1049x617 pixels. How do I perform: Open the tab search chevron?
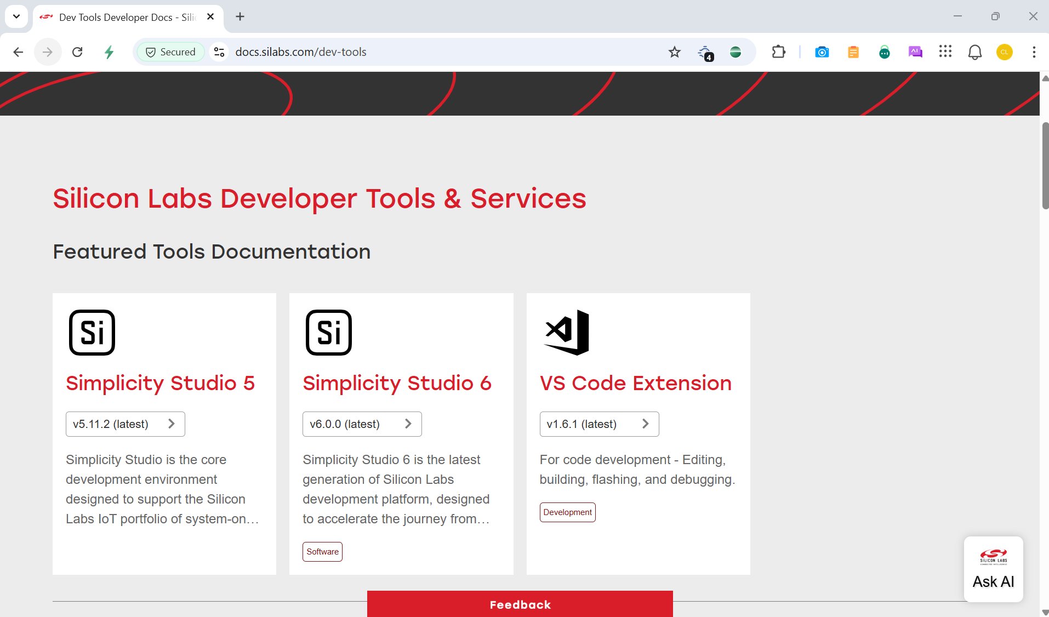pos(16,16)
